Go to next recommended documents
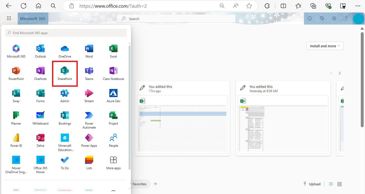This screenshot has height=194, width=365. [x=340, y=73]
